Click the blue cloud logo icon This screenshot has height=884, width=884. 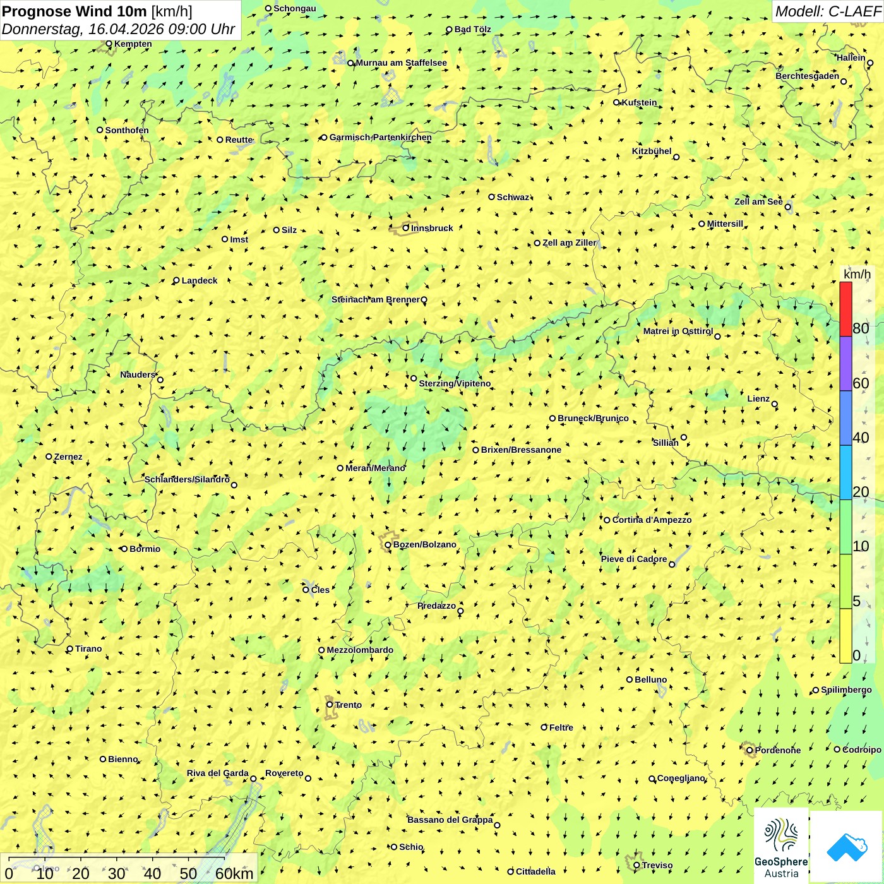coord(847,847)
